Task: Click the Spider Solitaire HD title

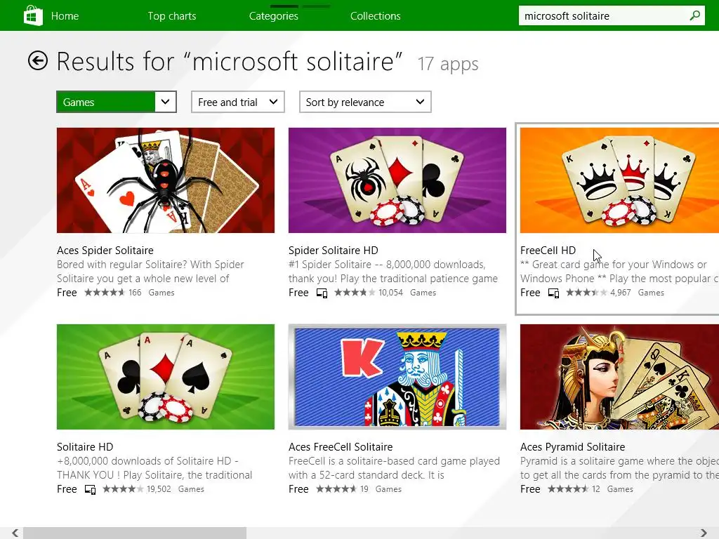Action: pyautogui.click(x=334, y=251)
